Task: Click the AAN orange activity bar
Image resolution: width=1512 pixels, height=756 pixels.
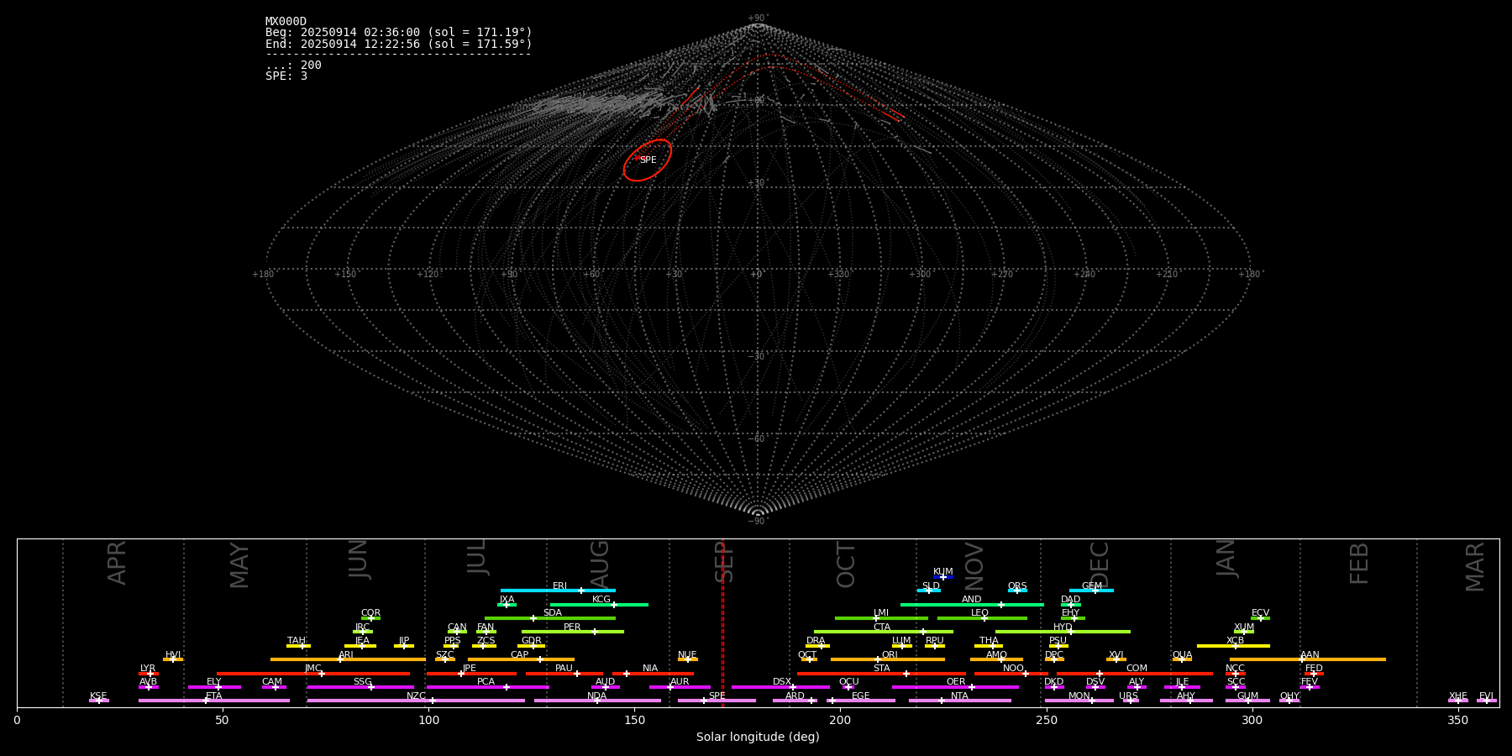Action: pyautogui.click(x=1308, y=659)
